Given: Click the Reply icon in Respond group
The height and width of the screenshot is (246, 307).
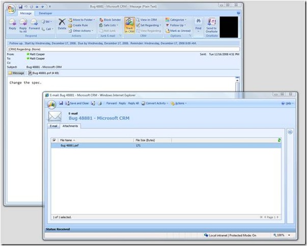Looking at the screenshot, I should tap(12, 24).
